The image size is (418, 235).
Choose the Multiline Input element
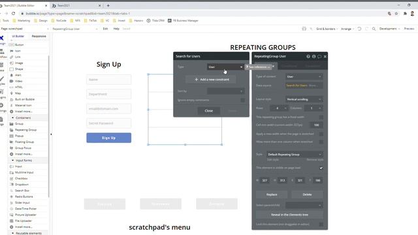pyautogui.click(x=24, y=172)
